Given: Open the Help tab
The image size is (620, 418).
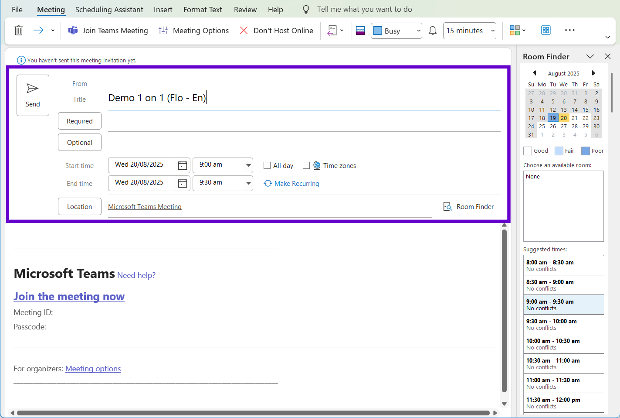Looking at the screenshot, I should coord(275,10).
